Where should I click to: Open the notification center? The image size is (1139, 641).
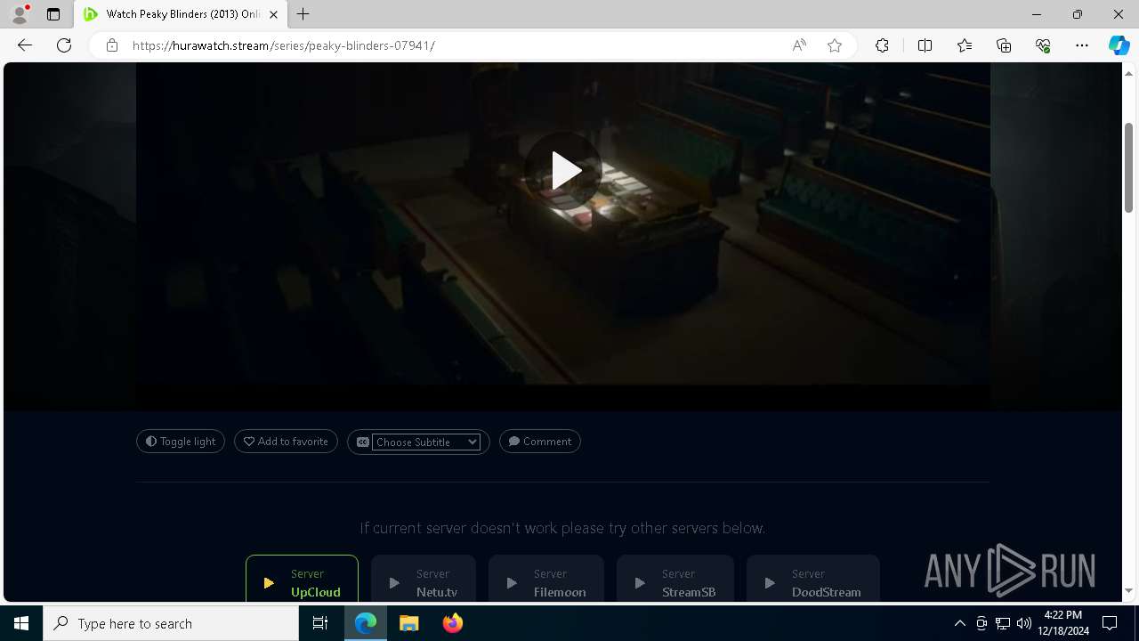tap(1110, 623)
